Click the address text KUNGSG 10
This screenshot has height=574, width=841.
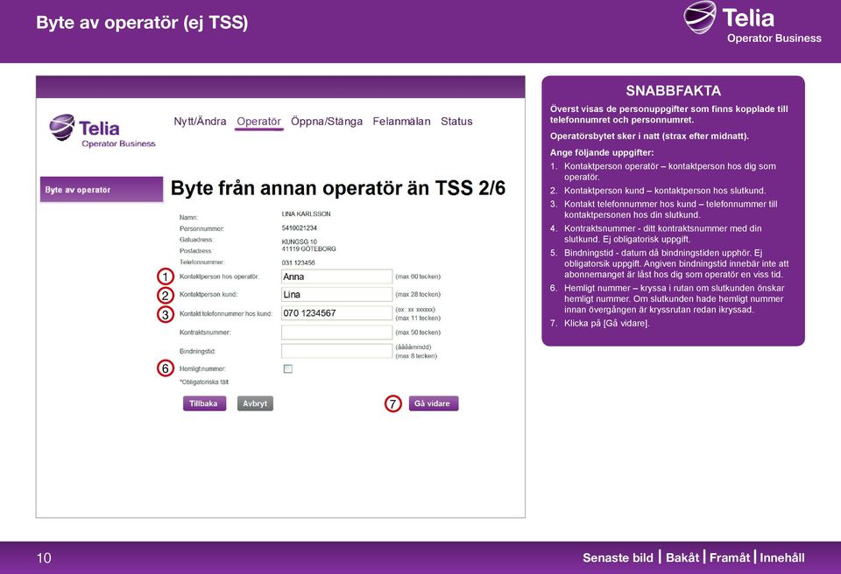pyautogui.click(x=300, y=241)
